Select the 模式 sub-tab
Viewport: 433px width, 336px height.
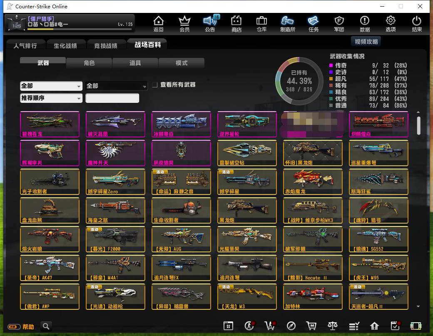tap(182, 63)
